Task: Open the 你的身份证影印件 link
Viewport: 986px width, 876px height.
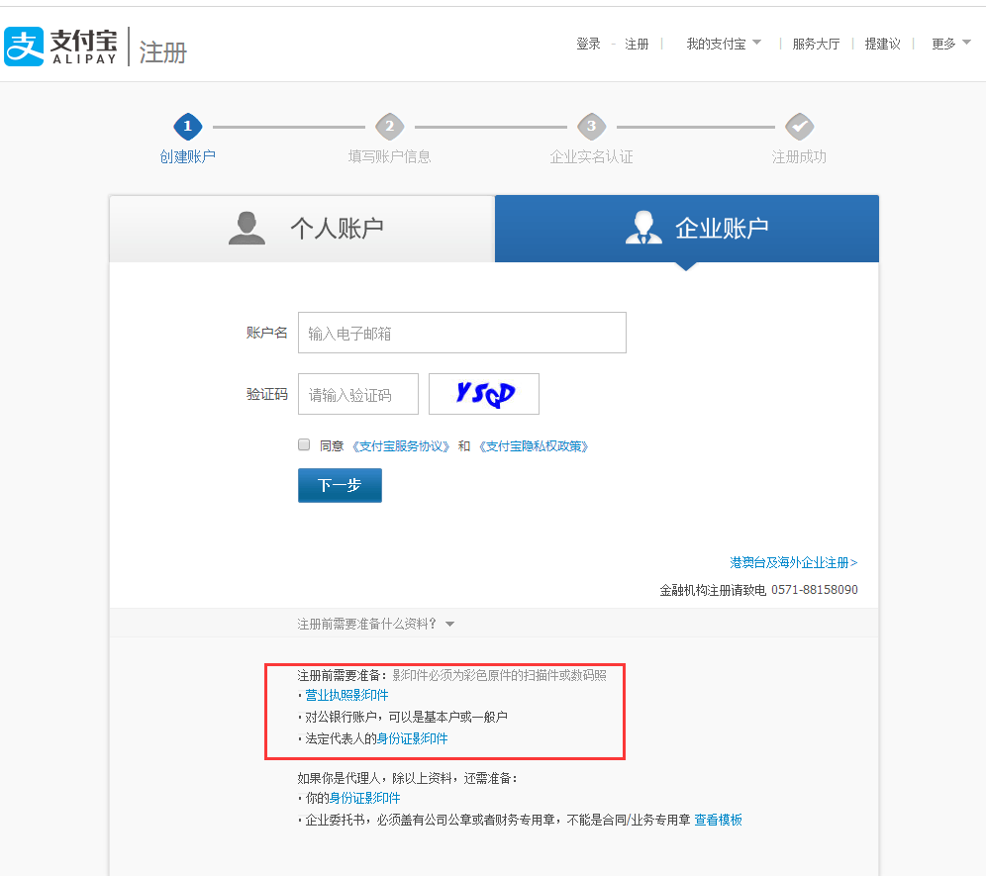Action: point(364,798)
